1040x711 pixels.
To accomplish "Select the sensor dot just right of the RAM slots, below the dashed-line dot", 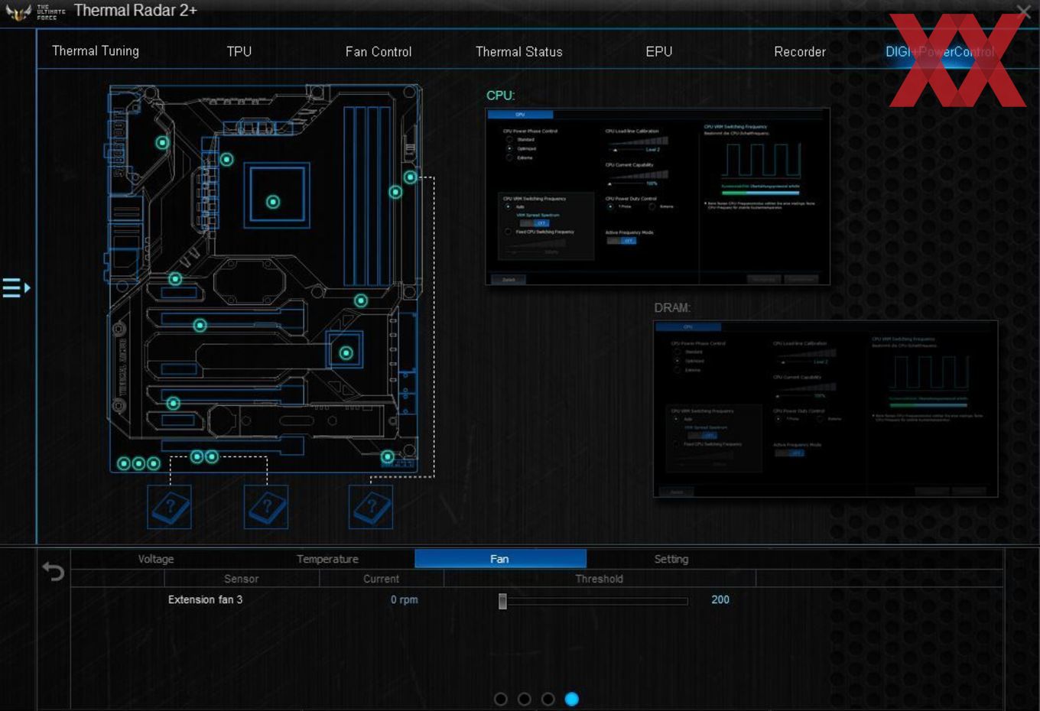I will pyautogui.click(x=395, y=192).
